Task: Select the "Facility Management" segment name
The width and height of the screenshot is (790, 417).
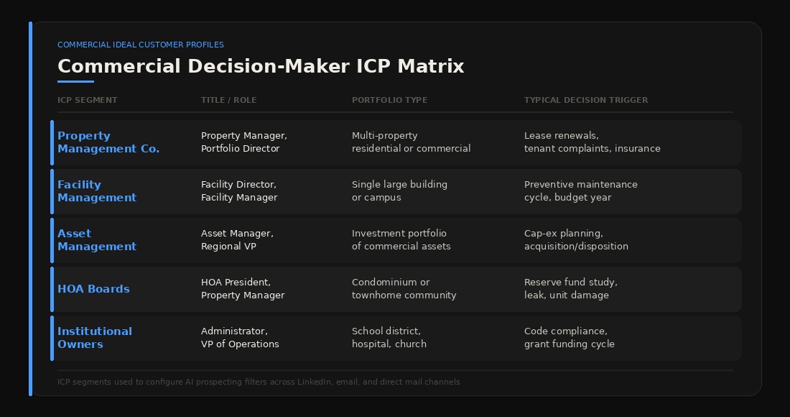Action: 97,191
